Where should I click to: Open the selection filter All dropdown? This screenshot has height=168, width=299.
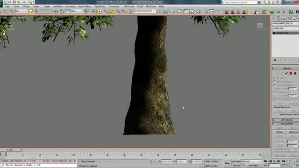click(22, 11)
